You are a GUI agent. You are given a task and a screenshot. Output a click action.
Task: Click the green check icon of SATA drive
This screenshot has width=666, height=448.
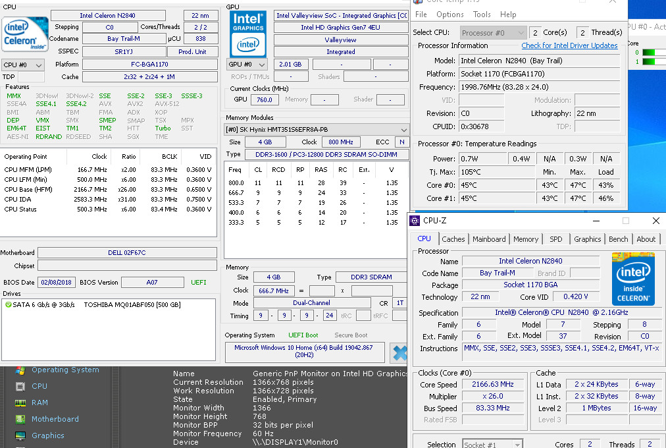tap(8, 305)
